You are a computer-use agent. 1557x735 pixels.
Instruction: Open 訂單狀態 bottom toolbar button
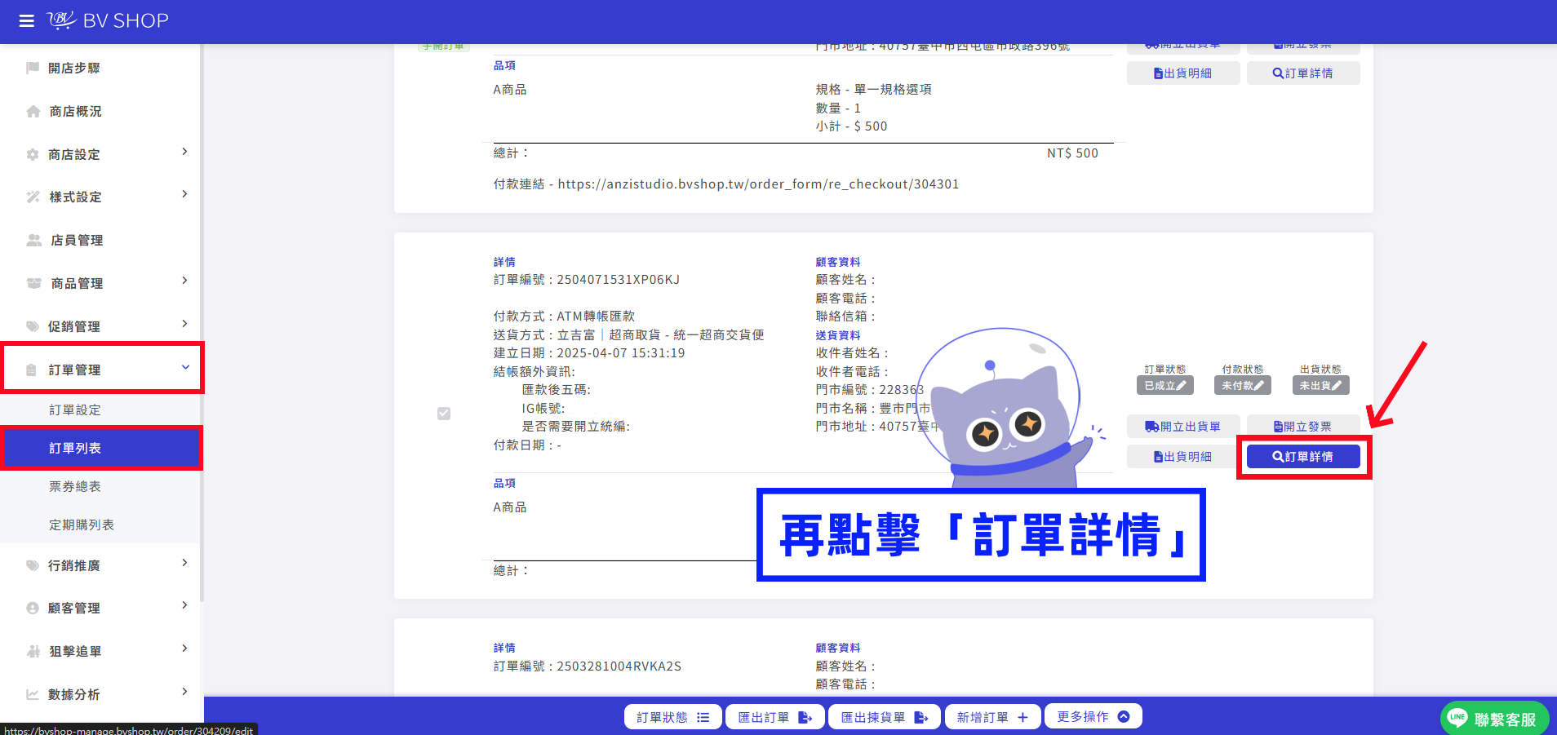(673, 717)
